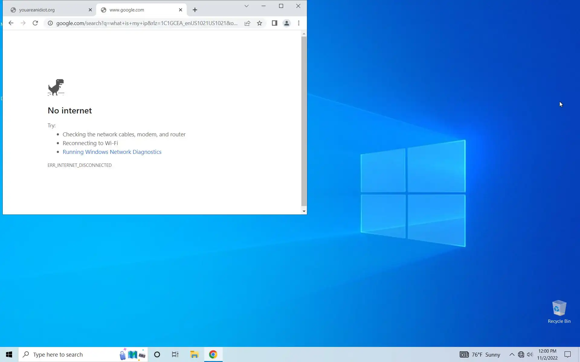View site information icon in address bar
Image resolution: width=580 pixels, height=362 pixels.
pos(50,23)
